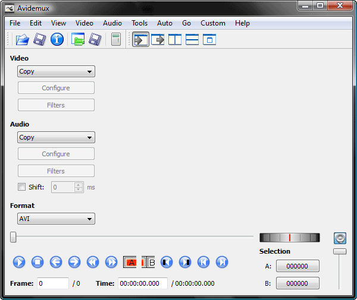Open a video file using folder icon
357x300 pixels.
coord(23,40)
